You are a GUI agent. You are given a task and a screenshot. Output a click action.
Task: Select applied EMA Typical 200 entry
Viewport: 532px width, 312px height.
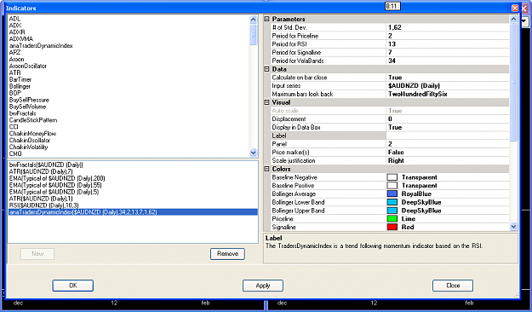[x=57, y=178]
